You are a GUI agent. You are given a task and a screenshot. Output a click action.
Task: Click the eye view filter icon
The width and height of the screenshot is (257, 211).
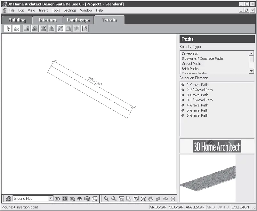[x=79, y=199]
